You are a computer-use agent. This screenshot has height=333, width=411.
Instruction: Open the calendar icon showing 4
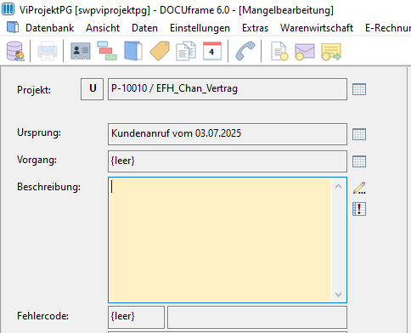coord(212,51)
